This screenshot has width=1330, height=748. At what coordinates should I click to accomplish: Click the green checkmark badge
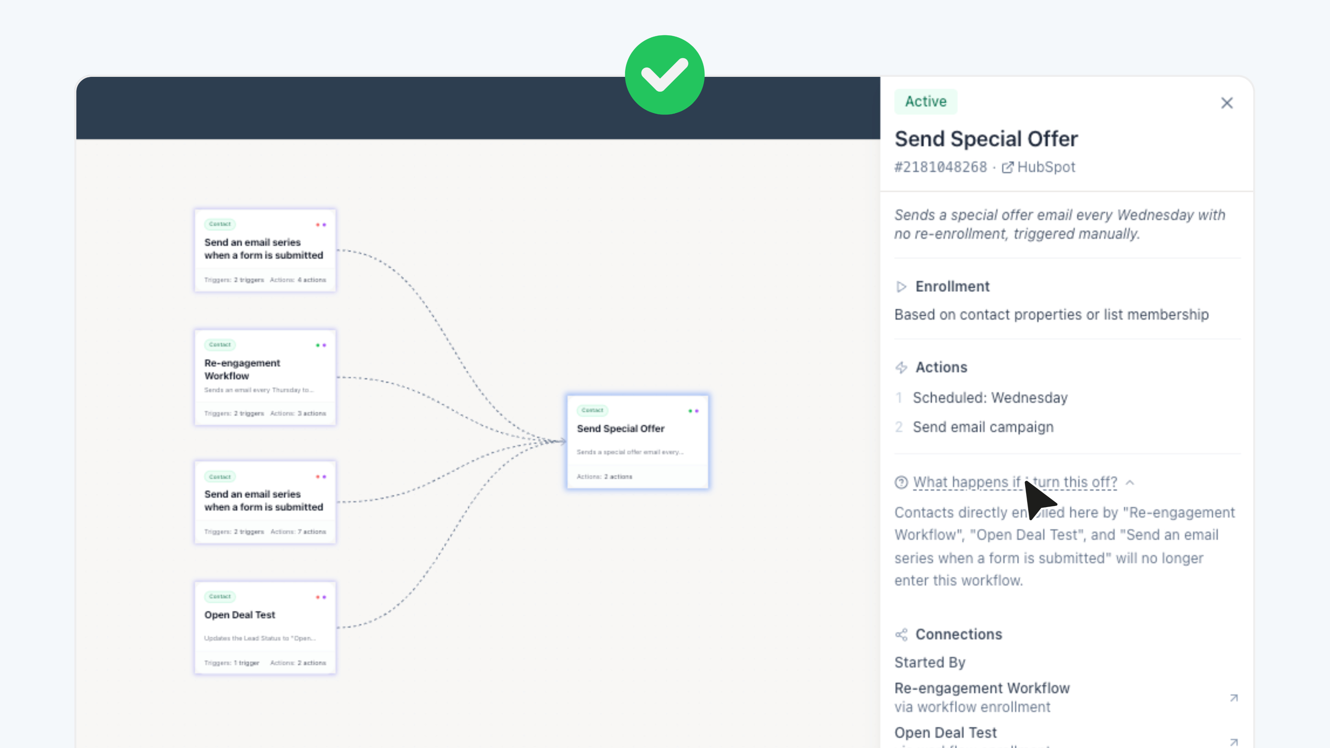coord(665,75)
